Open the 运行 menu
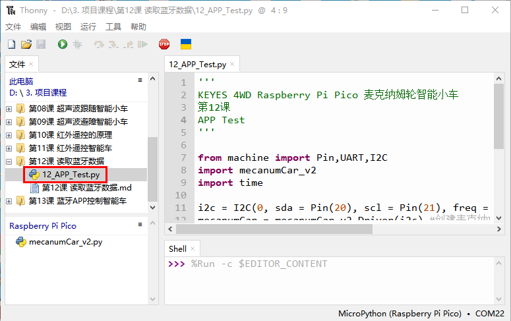 88,27
